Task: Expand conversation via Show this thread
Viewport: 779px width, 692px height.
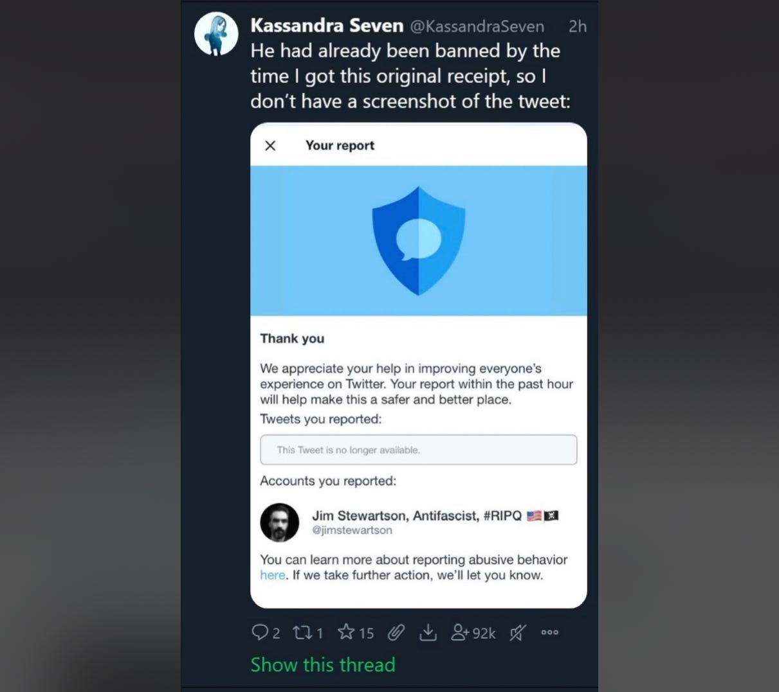Action: (323, 664)
